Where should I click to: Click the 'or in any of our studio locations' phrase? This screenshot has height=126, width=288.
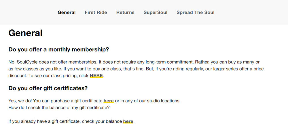[x=148, y=101]
